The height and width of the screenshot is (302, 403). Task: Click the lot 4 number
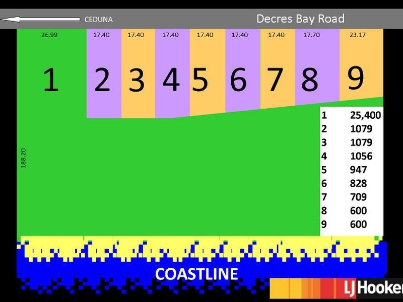tap(171, 80)
